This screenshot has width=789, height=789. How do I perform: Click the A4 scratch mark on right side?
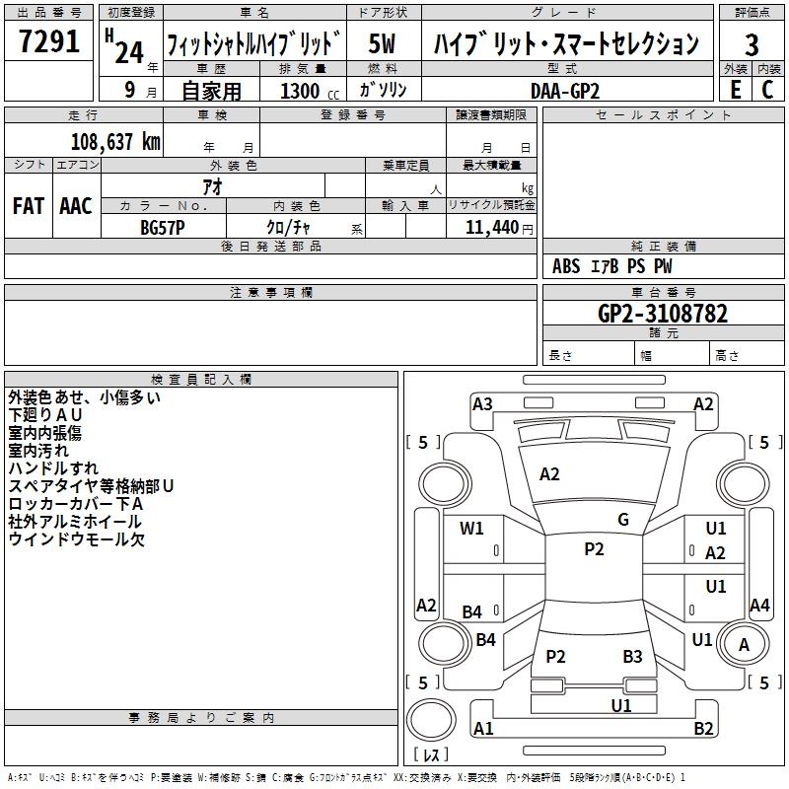tap(759, 606)
